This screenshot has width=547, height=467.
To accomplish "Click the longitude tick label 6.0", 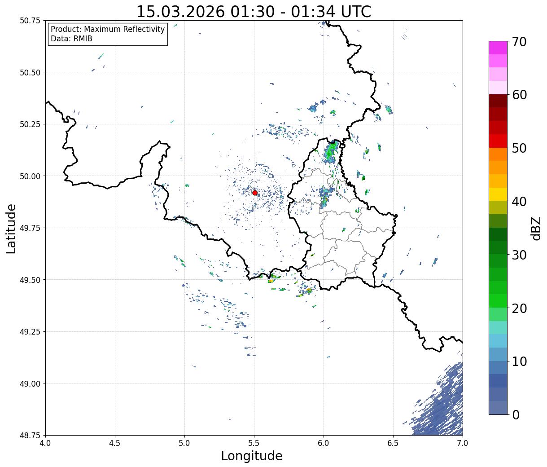I will (x=324, y=443).
